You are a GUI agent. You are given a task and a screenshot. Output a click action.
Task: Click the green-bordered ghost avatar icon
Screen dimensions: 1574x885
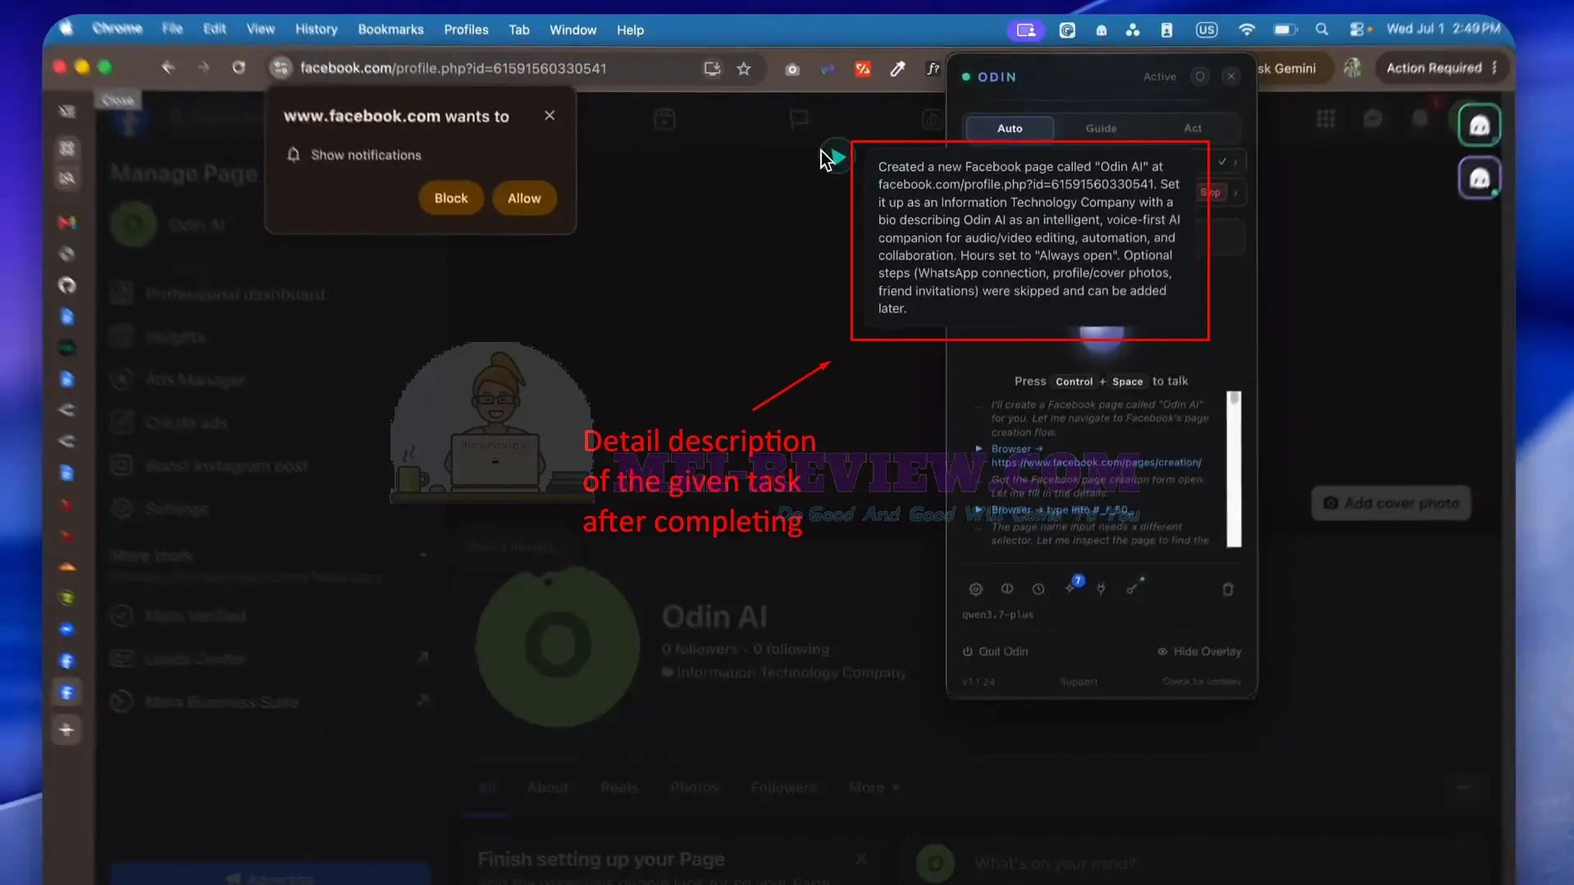pos(1479,125)
